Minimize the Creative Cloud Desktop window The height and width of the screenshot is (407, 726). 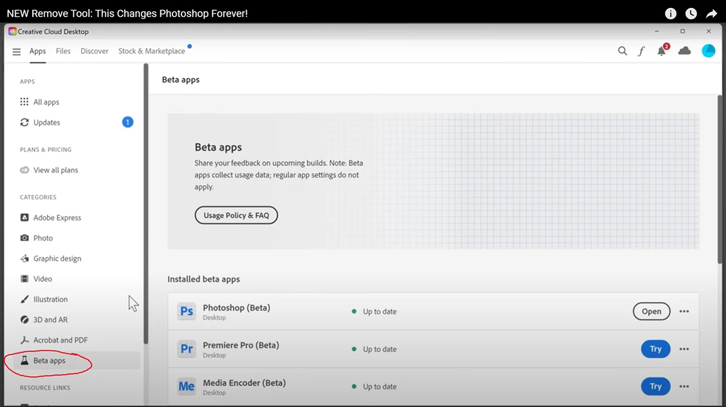[x=658, y=31]
